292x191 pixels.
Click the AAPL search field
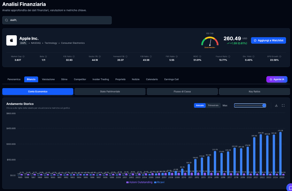57,20
